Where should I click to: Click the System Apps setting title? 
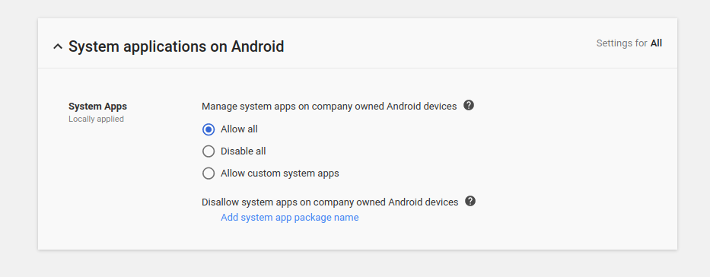click(x=98, y=107)
